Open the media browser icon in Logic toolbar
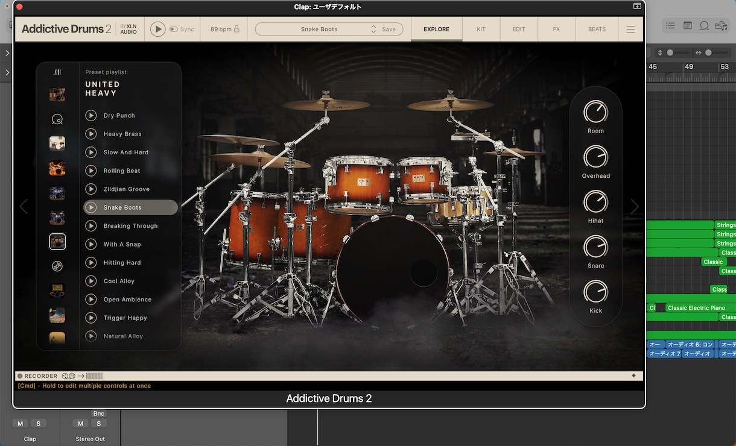The width and height of the screenshot is (736, 446). coord(720,25)
